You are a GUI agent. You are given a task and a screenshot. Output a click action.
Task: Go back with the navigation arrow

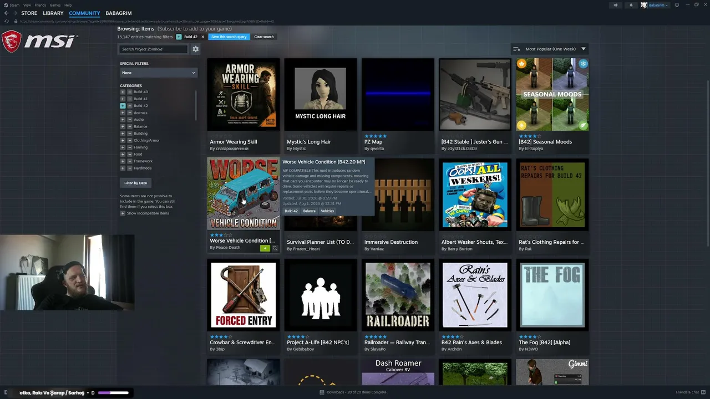(7, 13)
